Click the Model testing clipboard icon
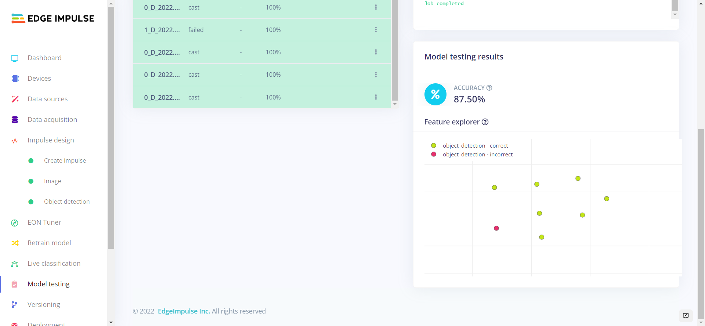This screenshot has height=326, width=705. coord(14,284)
